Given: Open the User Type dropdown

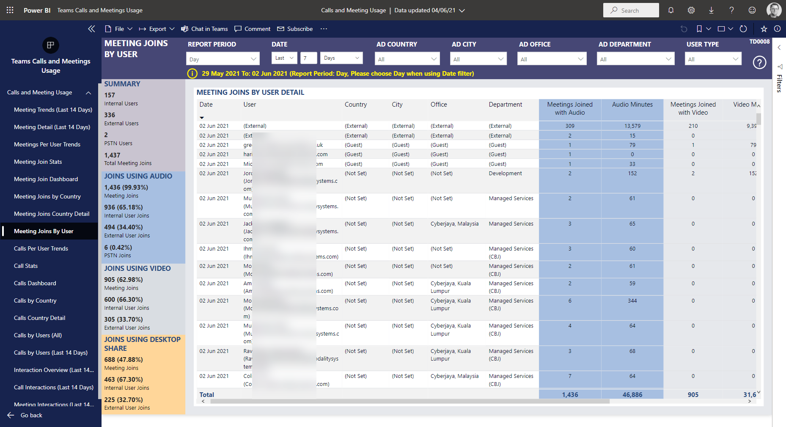Looking at the screenshot, I should pyautogui.click(x=713, y=59).
